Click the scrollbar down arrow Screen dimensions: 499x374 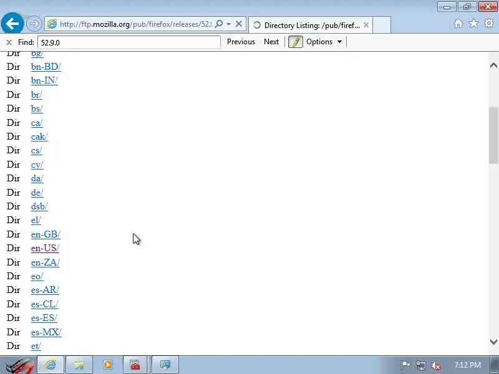pyautogui.click(x=493, y=342)
